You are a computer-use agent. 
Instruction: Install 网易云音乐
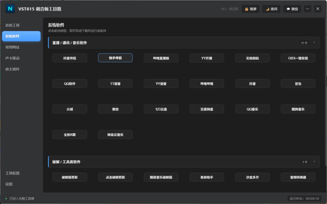[115, 135]
